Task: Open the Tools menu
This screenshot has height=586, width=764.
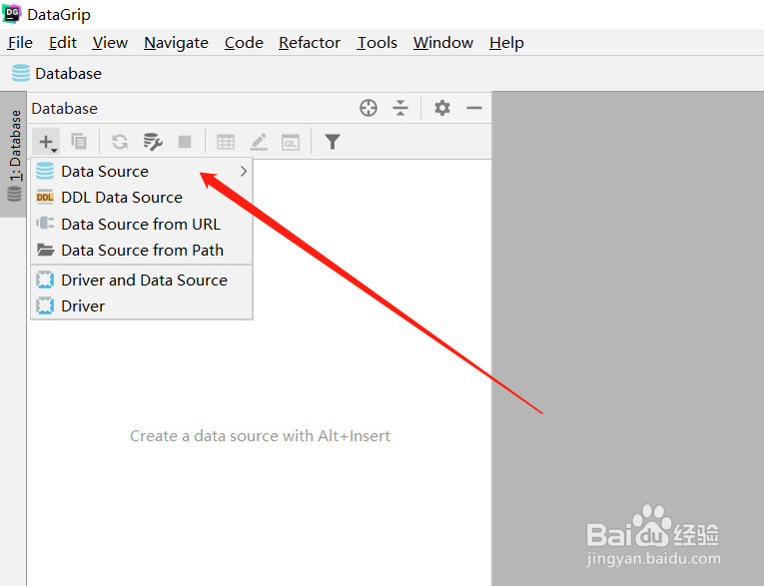Action: (377, 43)
